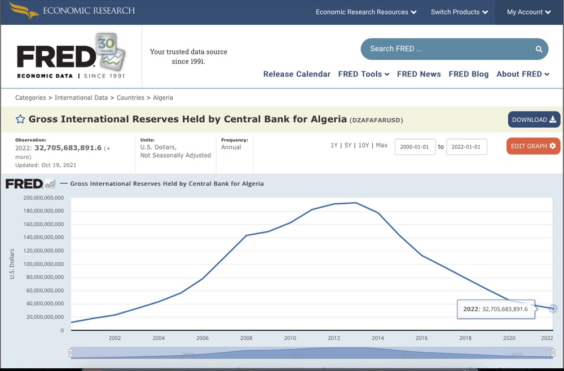The width and height of the screenshot is (564, 371).
Task: Click the start date field 2000-01-01
Action: click(x=415, y=146)
